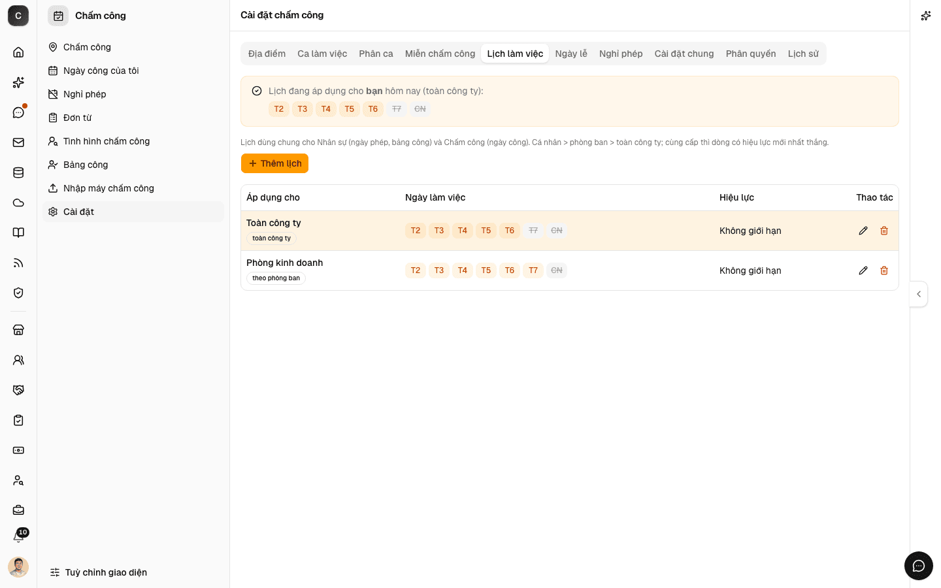Image resolution: width=941 pixels, height=588 pixels.
Task: Open the mail envelope icon in rail
Action: point(18,142)
